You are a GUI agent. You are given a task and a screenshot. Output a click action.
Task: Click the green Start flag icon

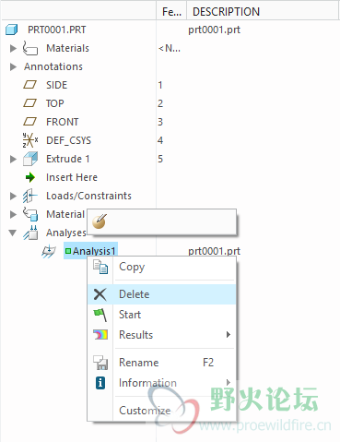[100, 315]
